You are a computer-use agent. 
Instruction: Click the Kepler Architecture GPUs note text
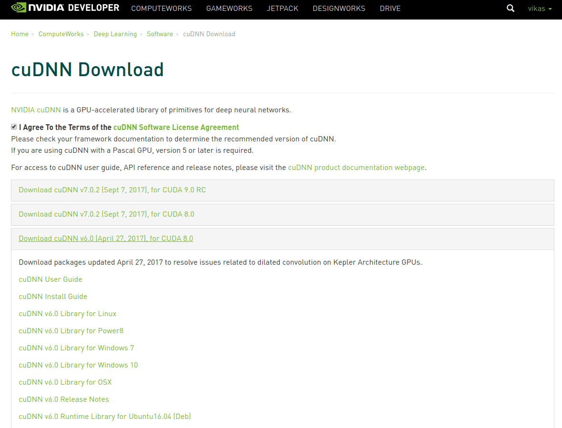(220, 262)
